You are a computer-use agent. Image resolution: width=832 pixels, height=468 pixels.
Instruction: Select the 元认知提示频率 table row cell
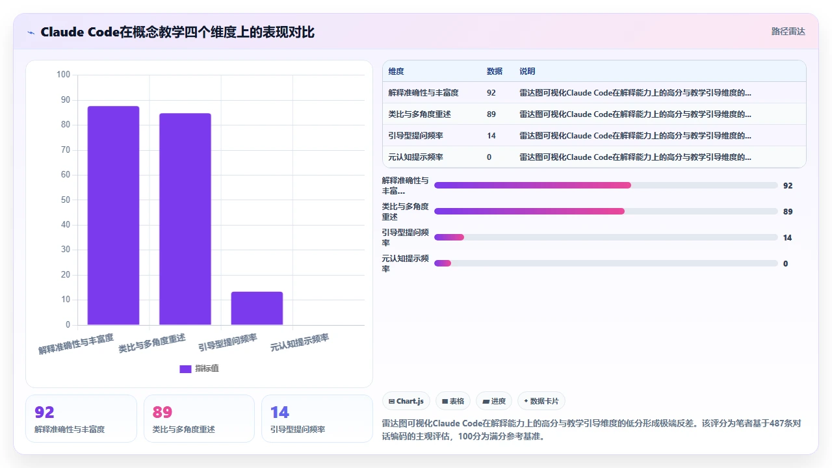(x=415, y=157)
